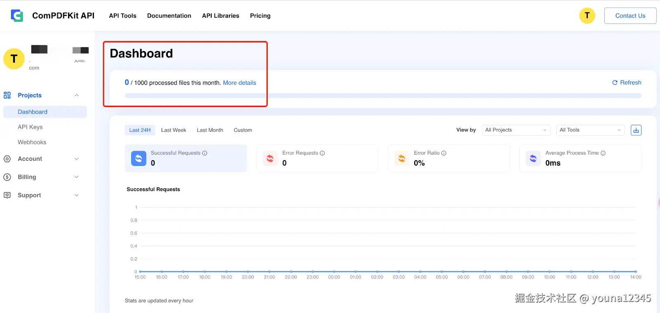
Task: Open Pricing in top navigation
Action: (x=260, y=16)
